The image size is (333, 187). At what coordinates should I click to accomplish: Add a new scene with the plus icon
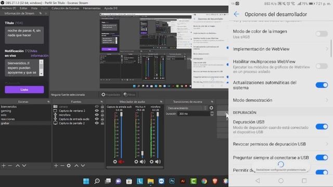(4, 166)
